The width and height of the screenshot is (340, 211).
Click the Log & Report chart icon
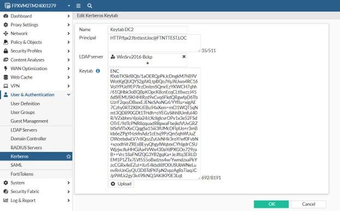6,200
